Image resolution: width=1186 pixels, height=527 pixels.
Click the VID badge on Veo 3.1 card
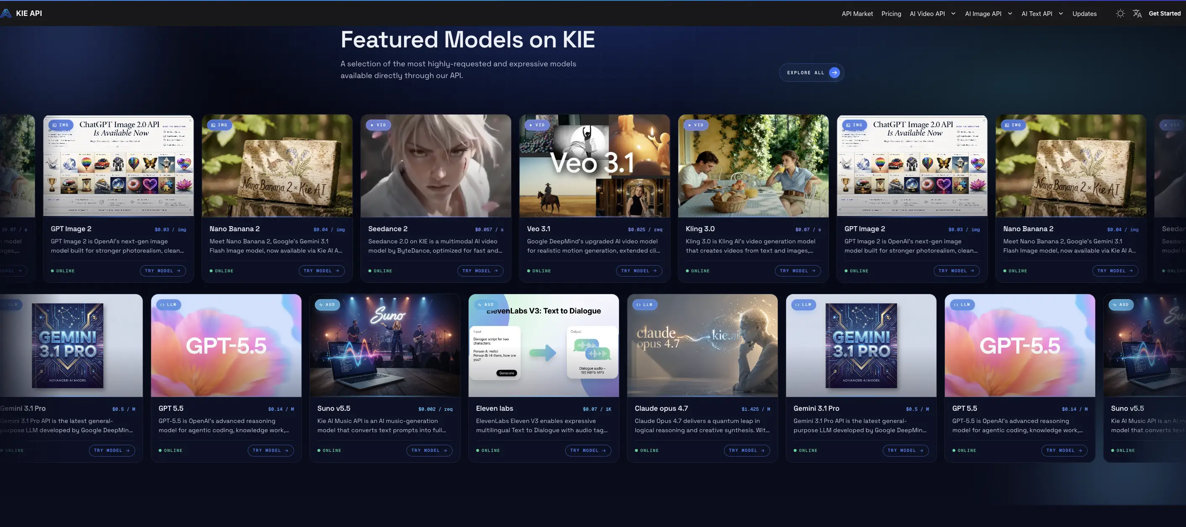coord(537,125)
